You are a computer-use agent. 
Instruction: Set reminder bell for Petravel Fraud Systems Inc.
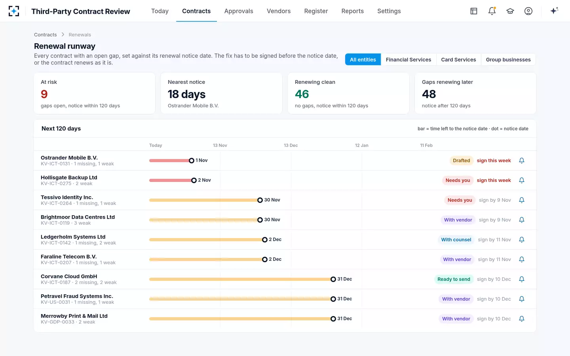522,299
